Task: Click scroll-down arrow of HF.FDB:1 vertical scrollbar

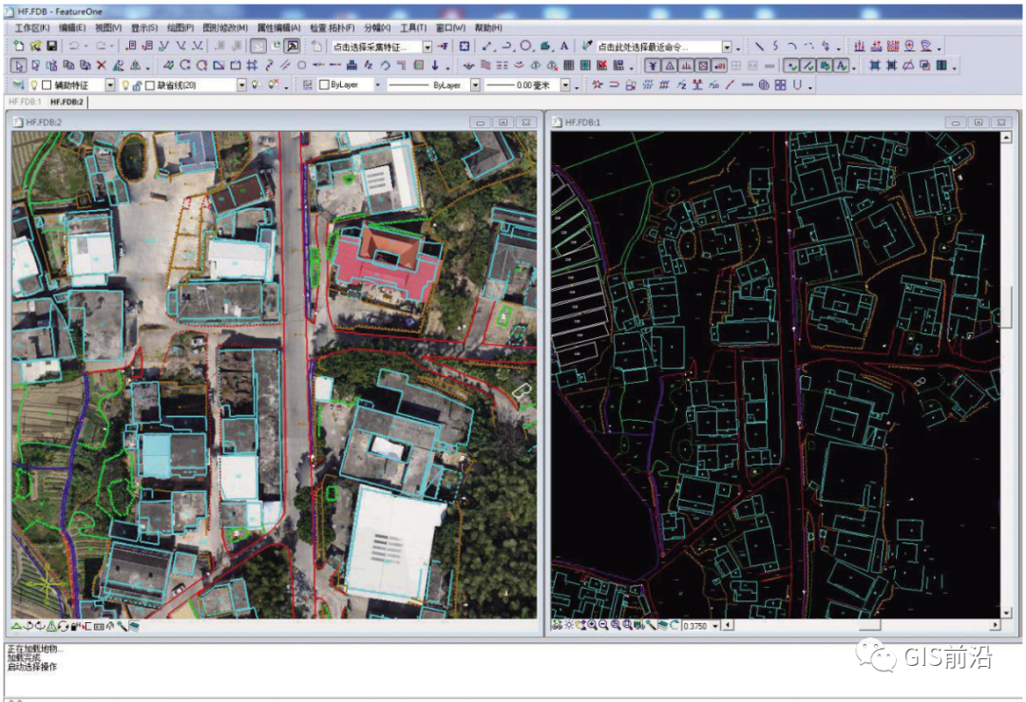Action: pyautogui.click(x=1006, y=613)
